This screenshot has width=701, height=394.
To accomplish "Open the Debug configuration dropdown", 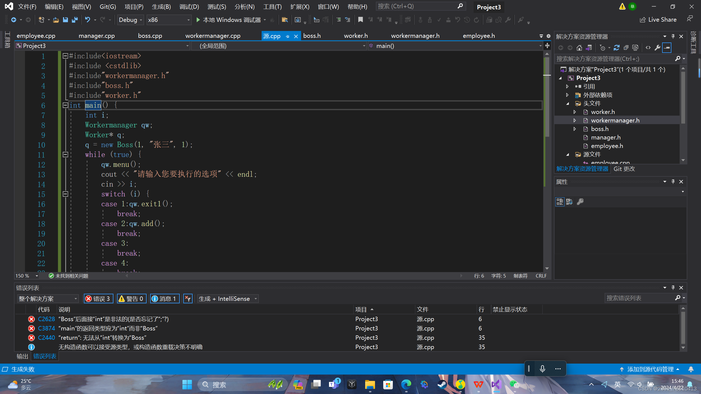I will click(x=130, y=20).
